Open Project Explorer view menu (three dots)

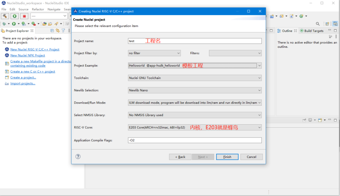[69, 31]
